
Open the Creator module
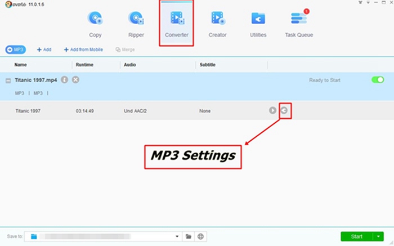[217, 24]
